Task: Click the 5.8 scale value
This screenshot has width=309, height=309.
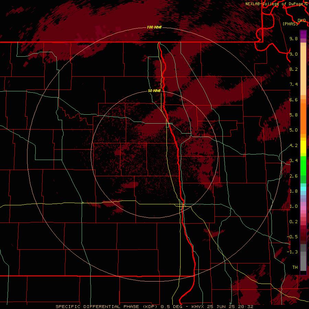Action: 294,115
